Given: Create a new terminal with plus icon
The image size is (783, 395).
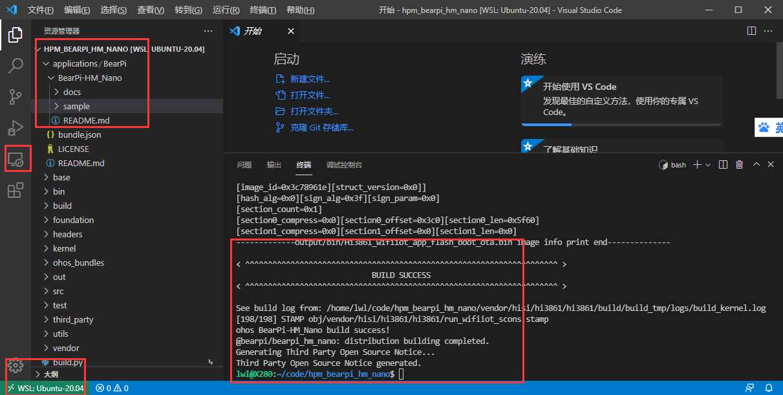Looking at the screenshot, I should pyautogui.click(x=697, y=165).
